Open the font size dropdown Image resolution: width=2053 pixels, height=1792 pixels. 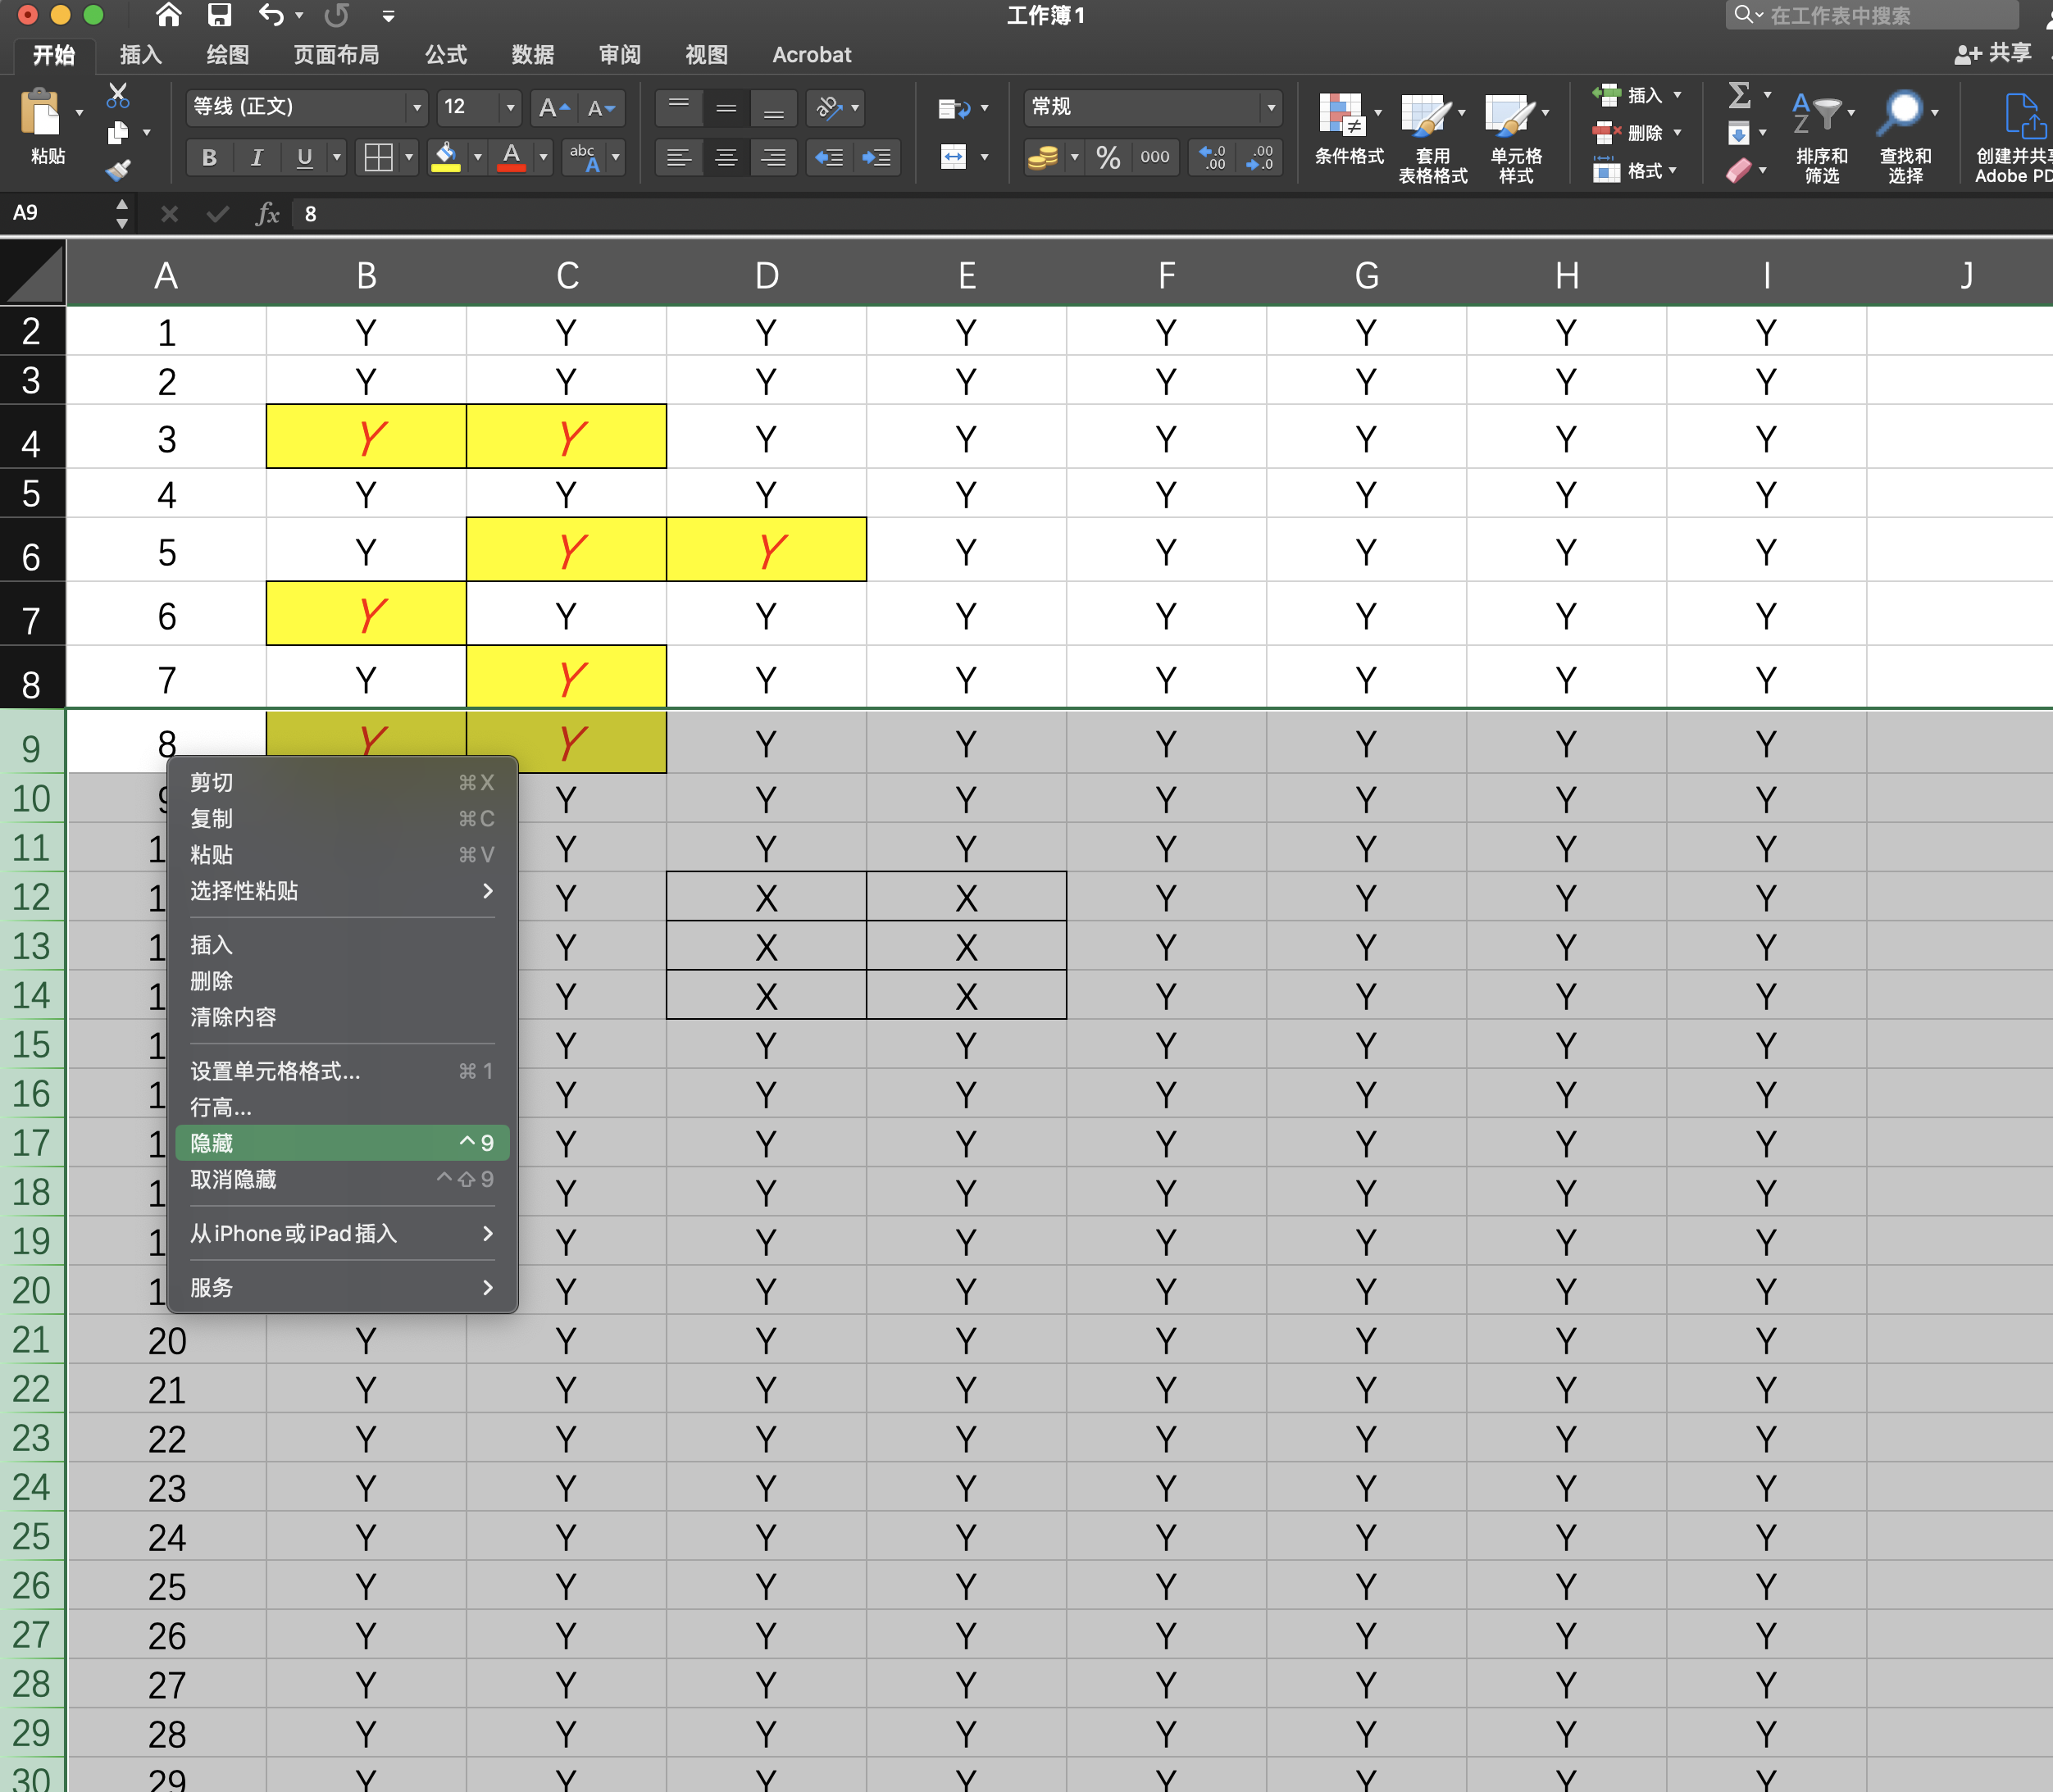point(510,108)
